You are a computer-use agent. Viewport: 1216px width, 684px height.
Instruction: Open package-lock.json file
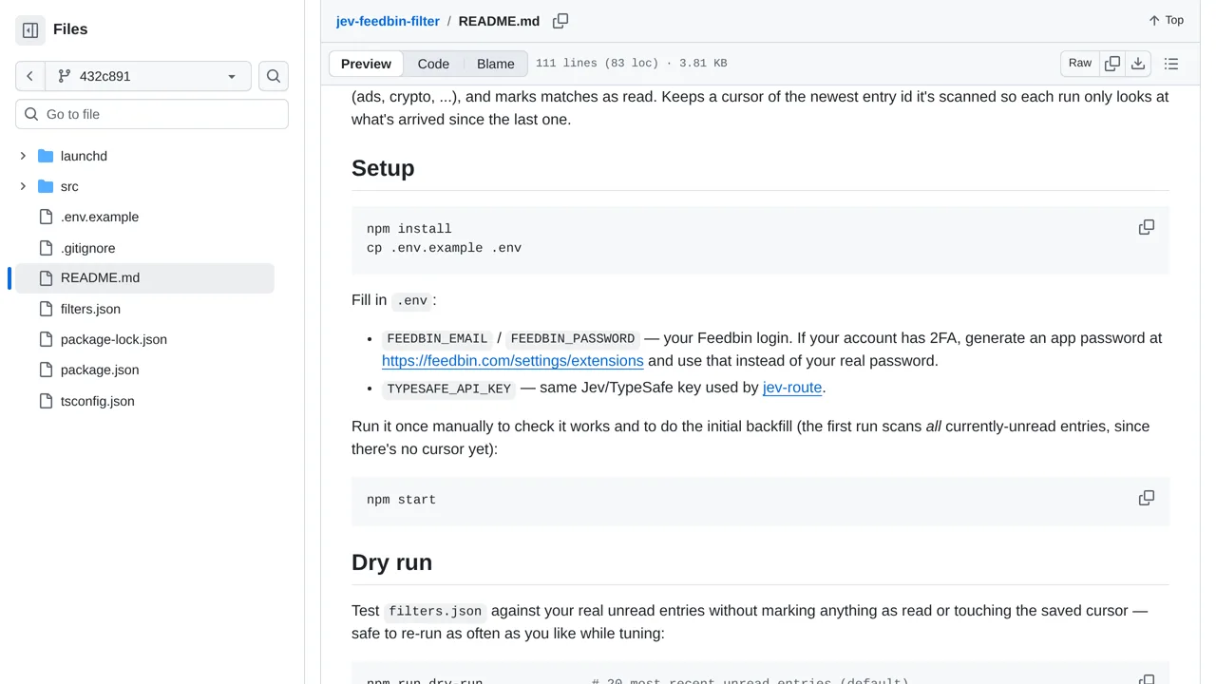click(113, 339)
